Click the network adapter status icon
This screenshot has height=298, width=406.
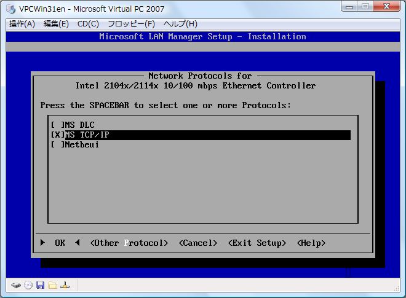[x=65, y=285]
